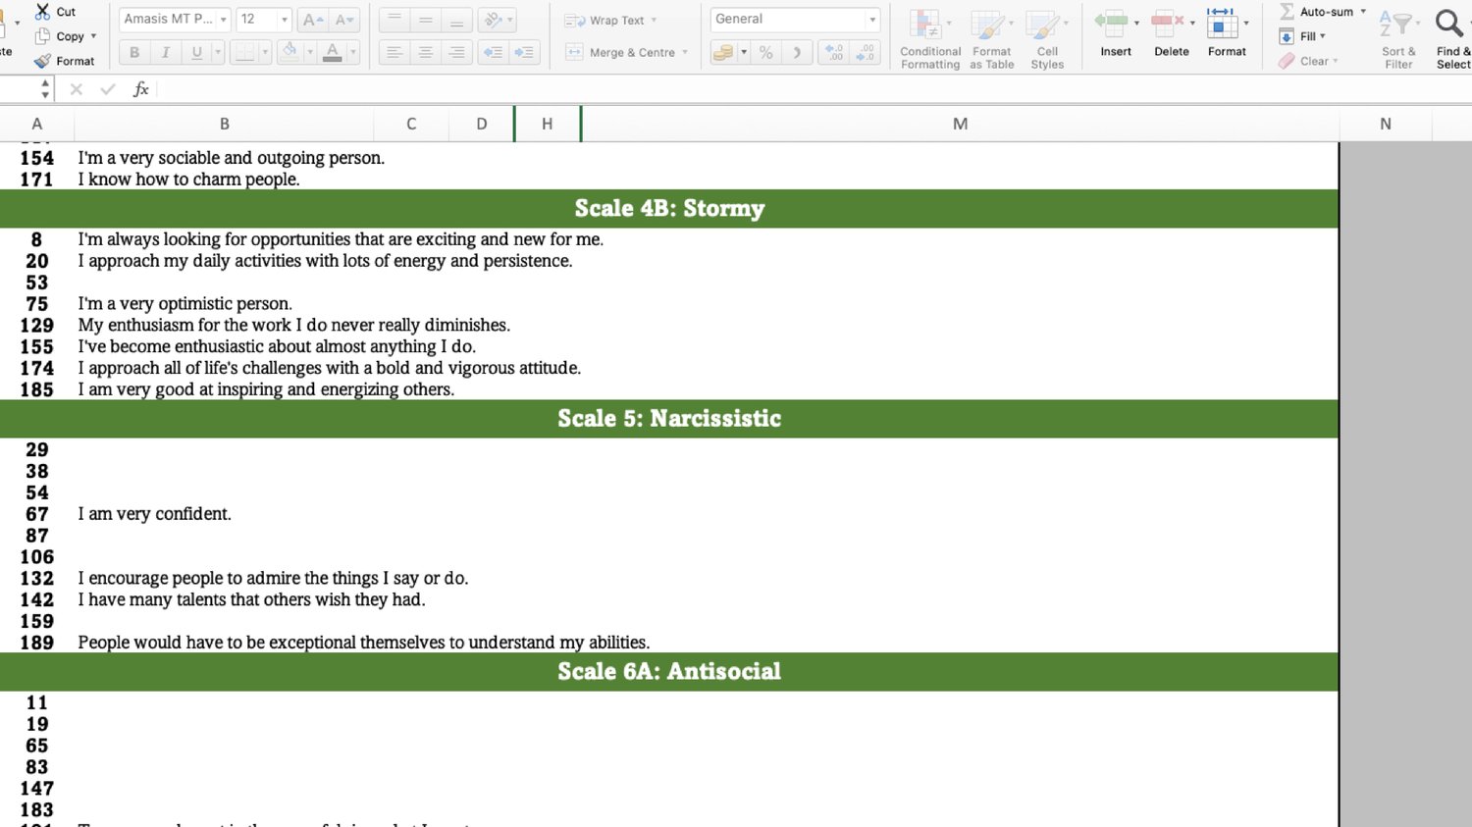Viewport: 1472px width, 827px height.
Task: Click the cell 'I am very confident.'
Action: point(155,514)
